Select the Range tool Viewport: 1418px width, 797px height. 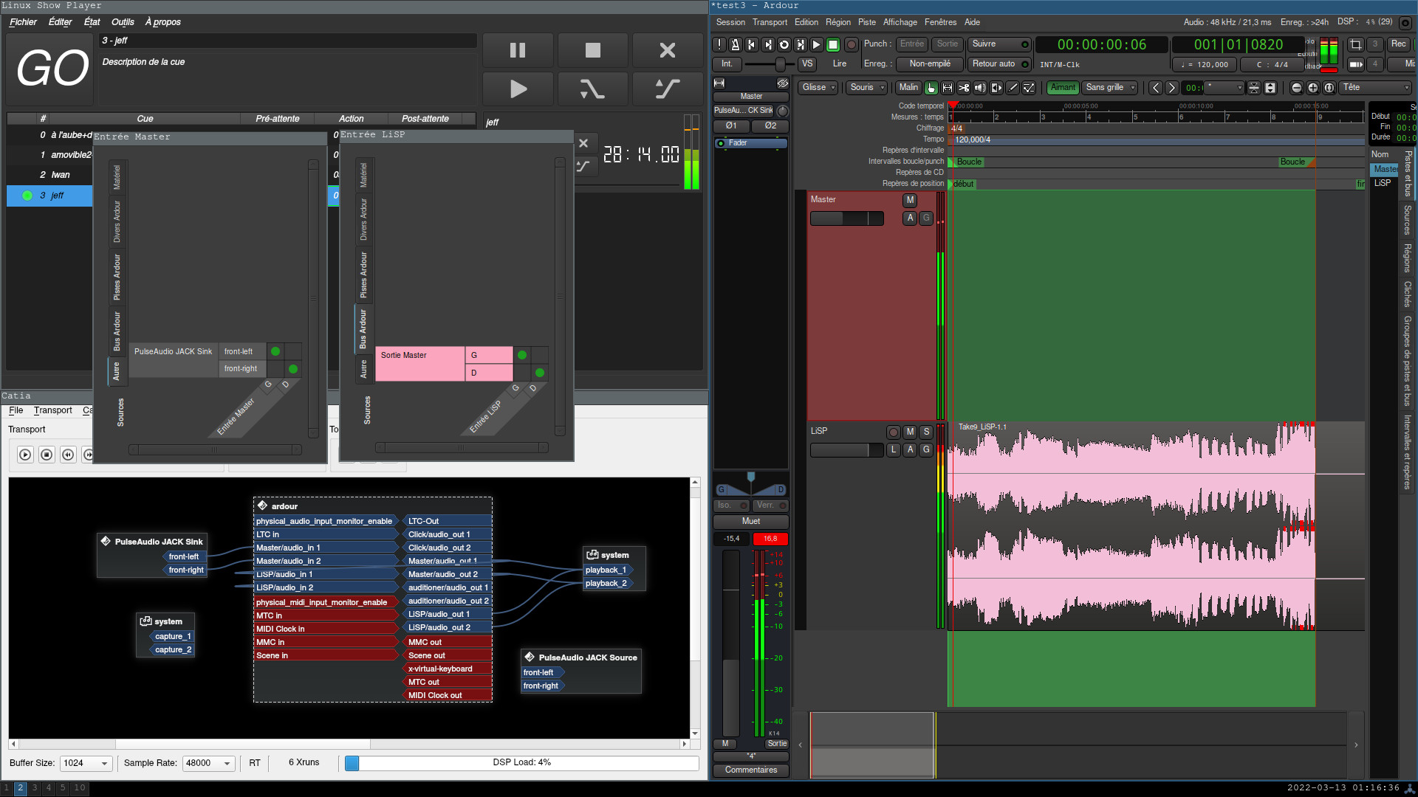click(x=948, y=88)
